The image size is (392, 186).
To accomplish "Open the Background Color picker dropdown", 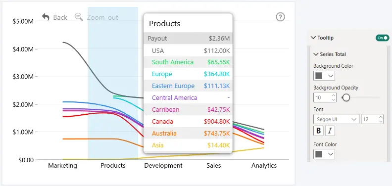I will coord(324,76).
